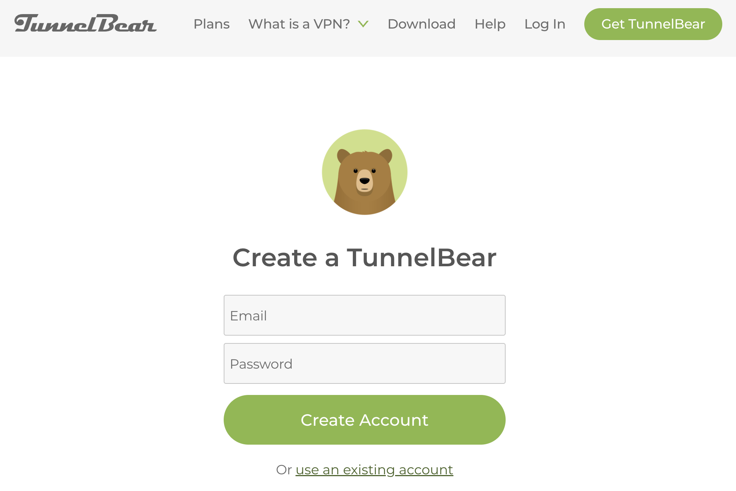Image resolution: width=736 pixels, height=491 pixels.
Task: Click the Create Account button
Action: 364,420
